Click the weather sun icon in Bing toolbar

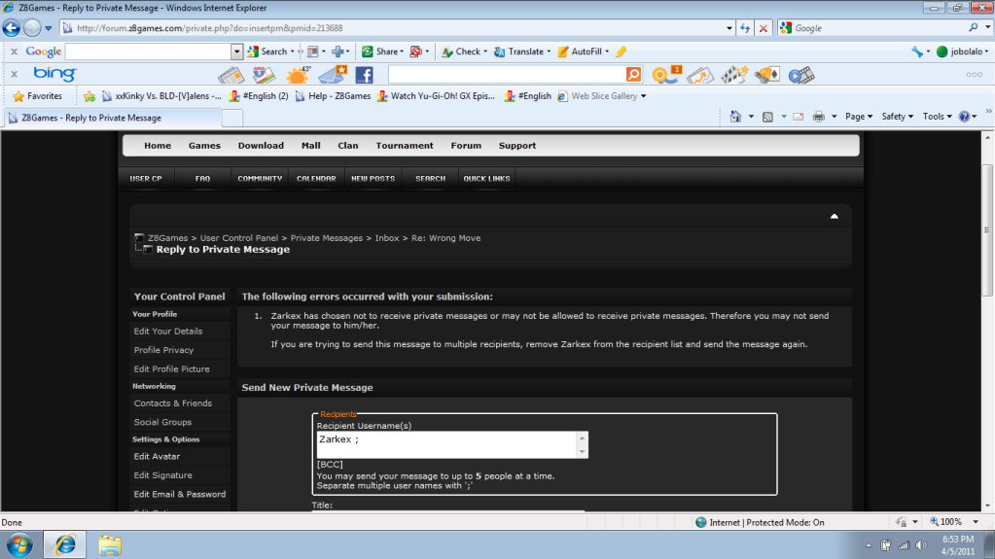[x=297, y=74]
